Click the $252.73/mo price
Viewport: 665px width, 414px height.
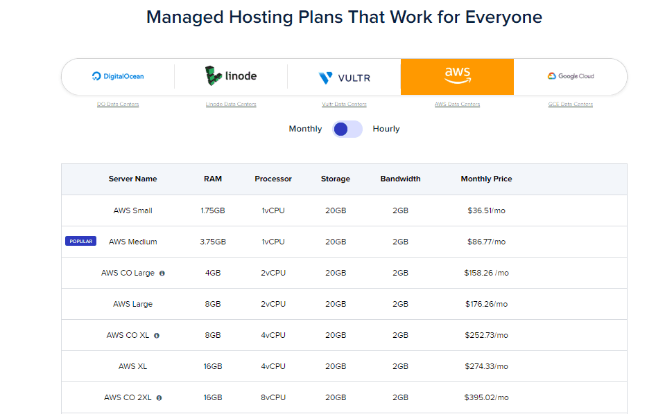pos(487,335)
